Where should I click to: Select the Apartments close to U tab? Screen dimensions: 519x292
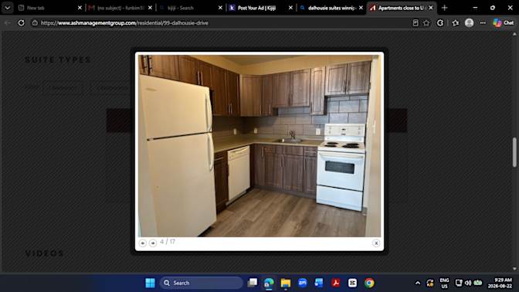click(x=400, y=8)
